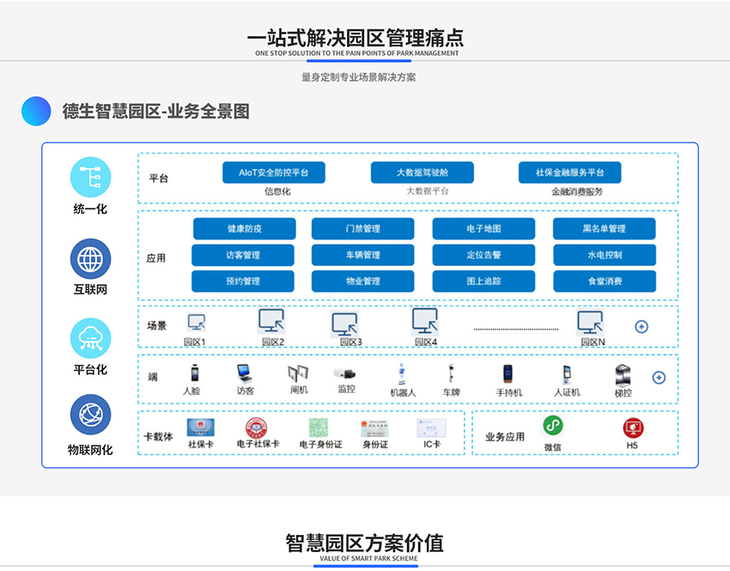The width and height of the screenshot is (730, 571).
Task: Click the 统一化 hierarchy icon
Action: 90,177
